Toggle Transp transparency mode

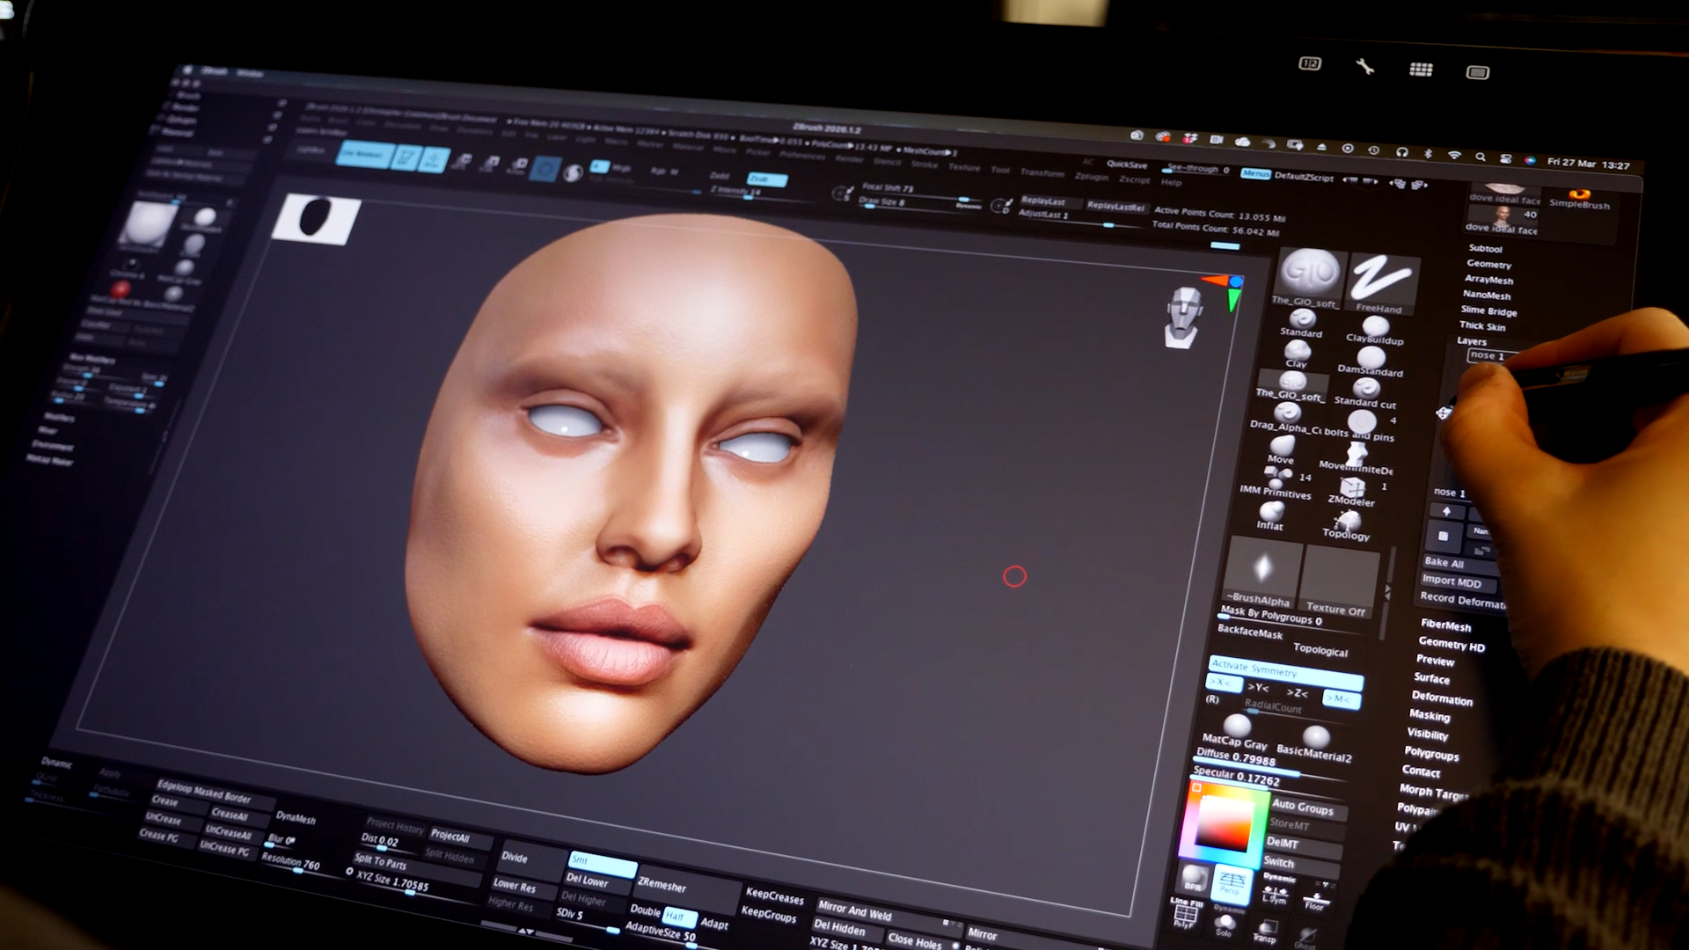tap(1266, 931)
